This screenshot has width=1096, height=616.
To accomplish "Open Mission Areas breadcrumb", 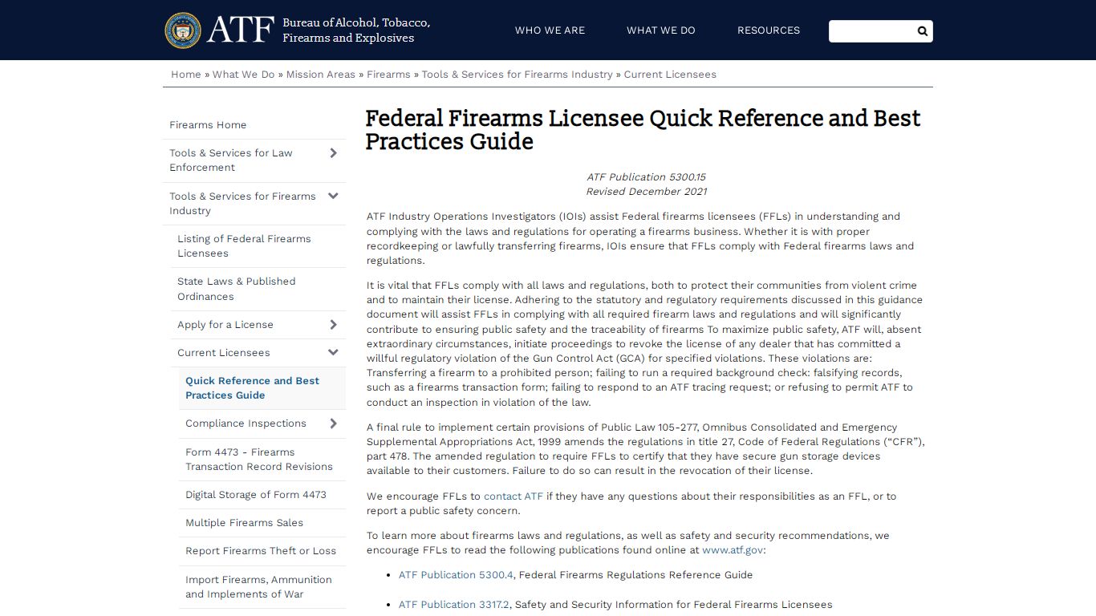I will coord(321,75).
